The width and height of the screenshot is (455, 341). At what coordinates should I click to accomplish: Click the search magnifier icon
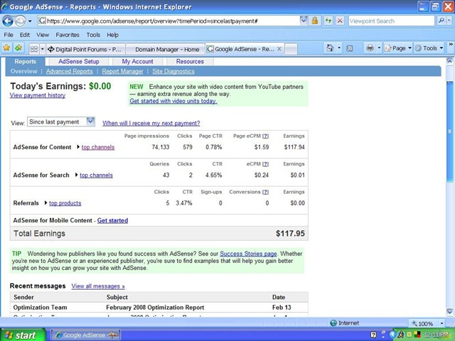coord(441,21)
